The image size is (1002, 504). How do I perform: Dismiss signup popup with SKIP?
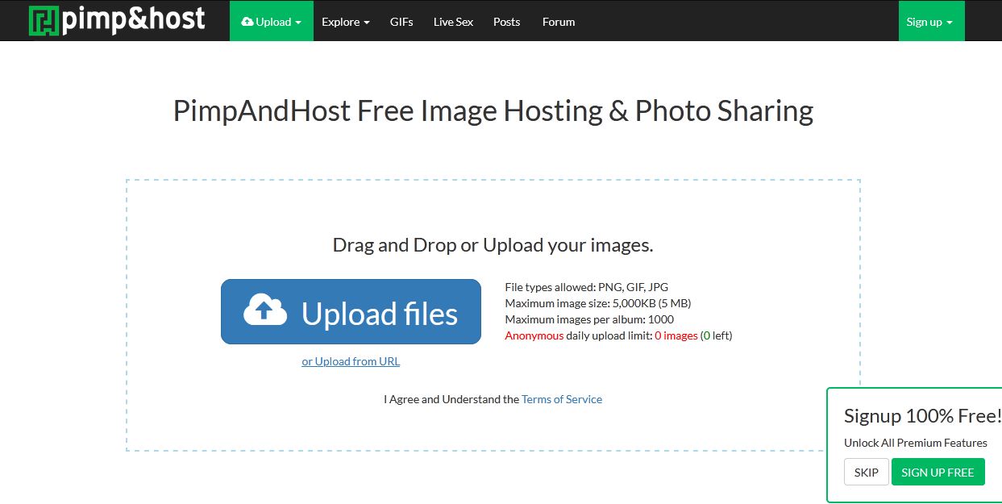coord(867,472)
